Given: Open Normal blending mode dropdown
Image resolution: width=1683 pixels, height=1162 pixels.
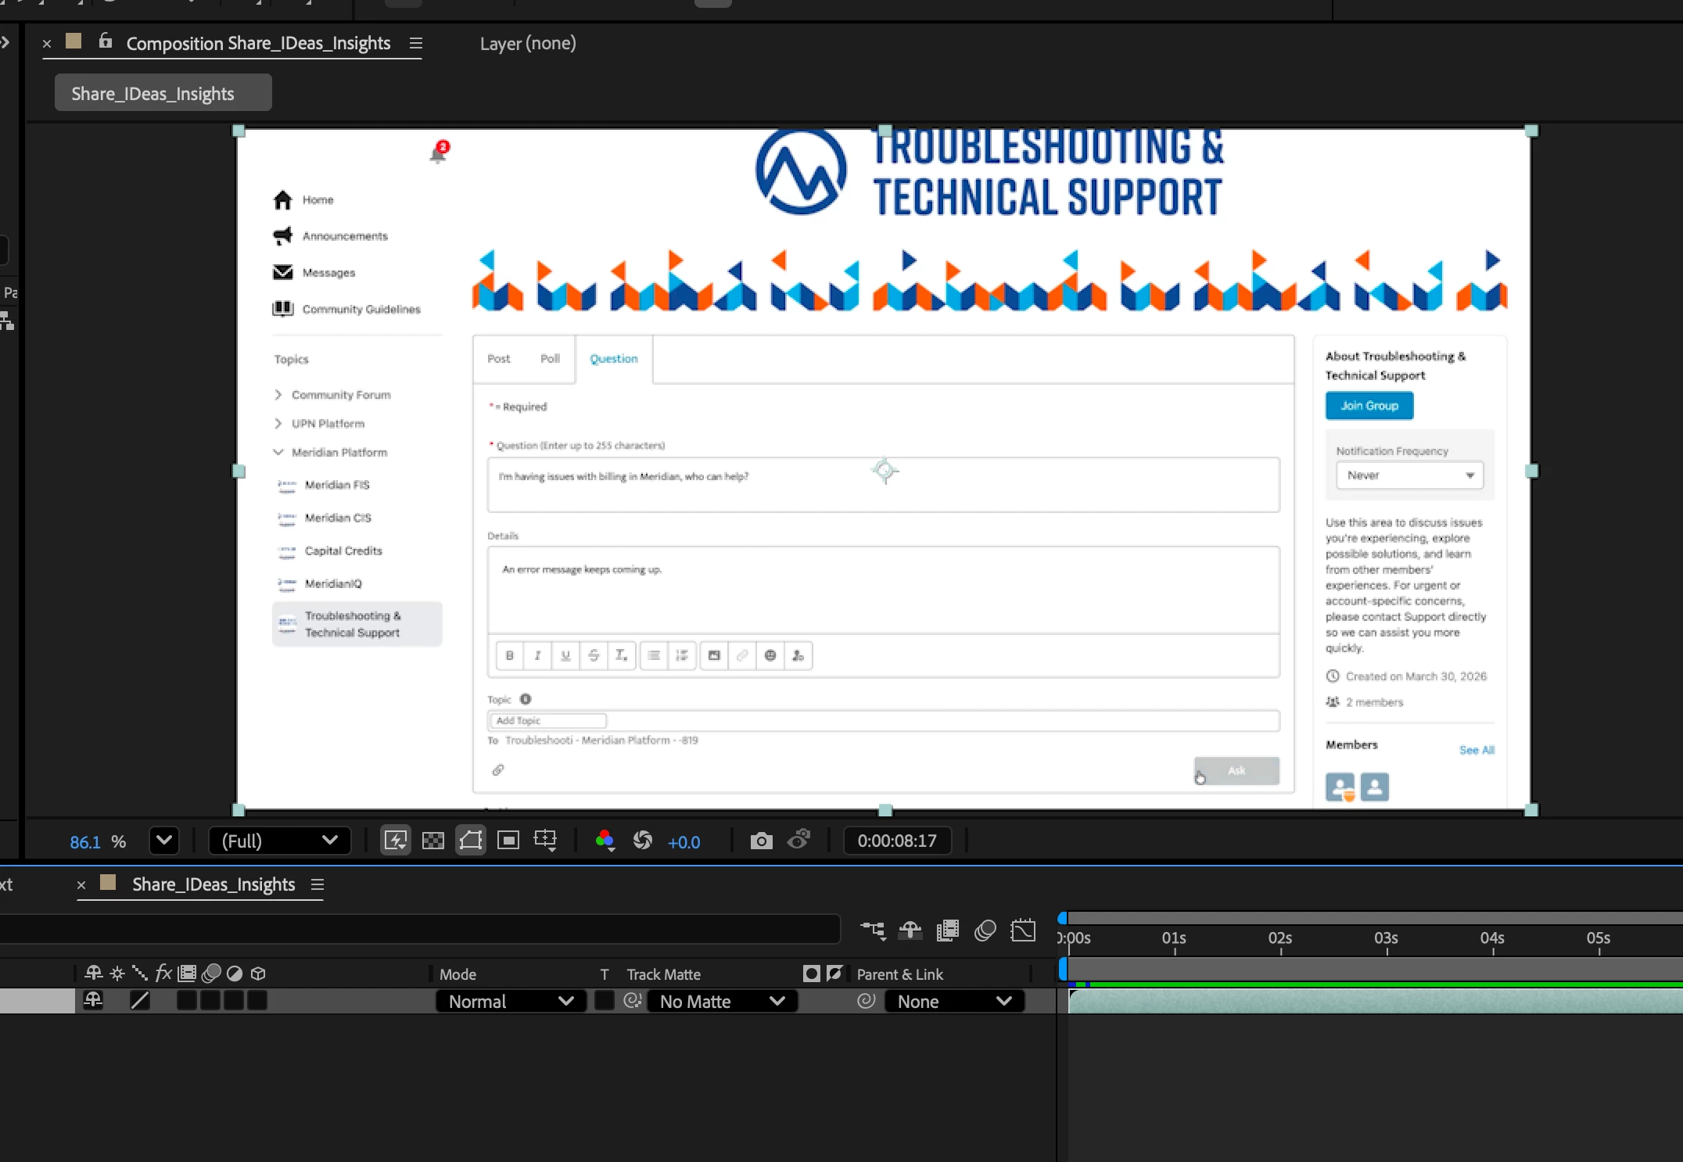Looking at the screenshot, I should click(x=511, y=1002).
